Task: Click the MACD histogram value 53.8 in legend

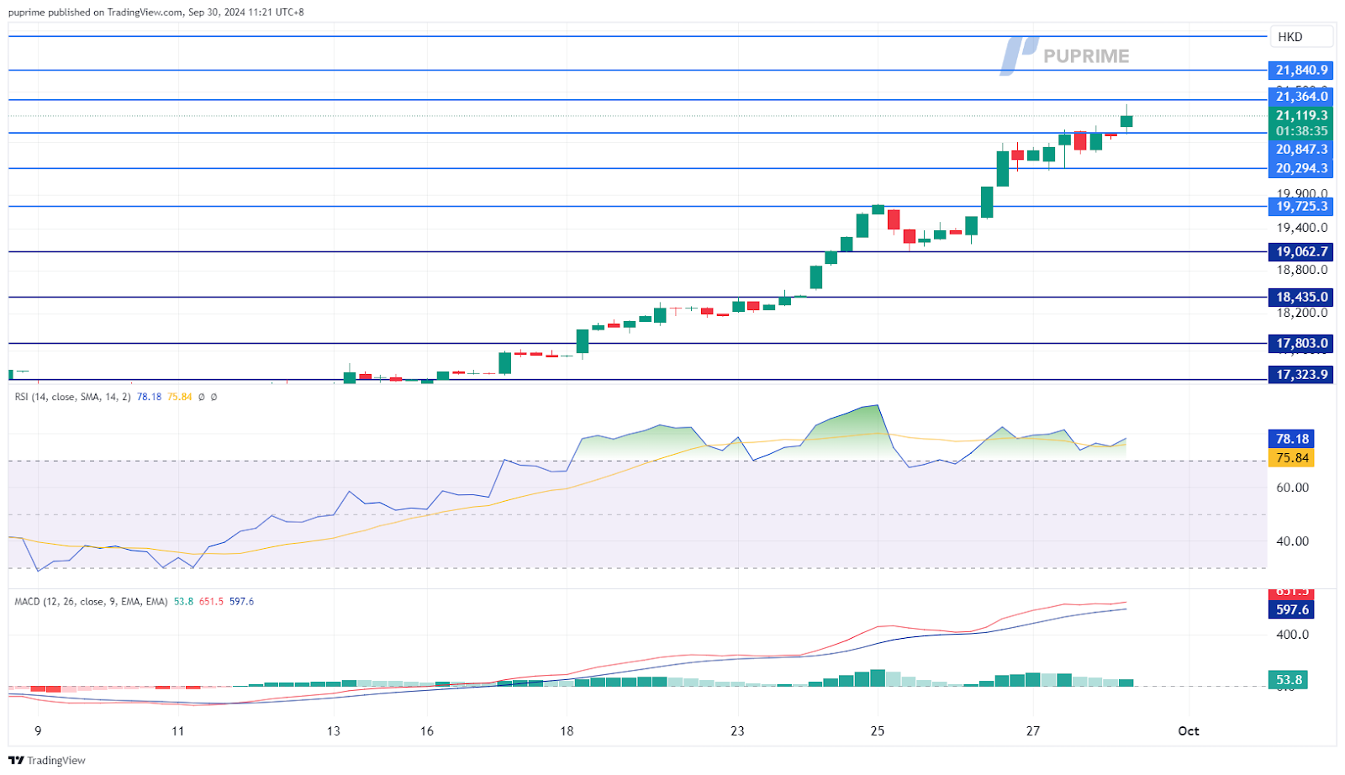Action: (x=183, y=602)
